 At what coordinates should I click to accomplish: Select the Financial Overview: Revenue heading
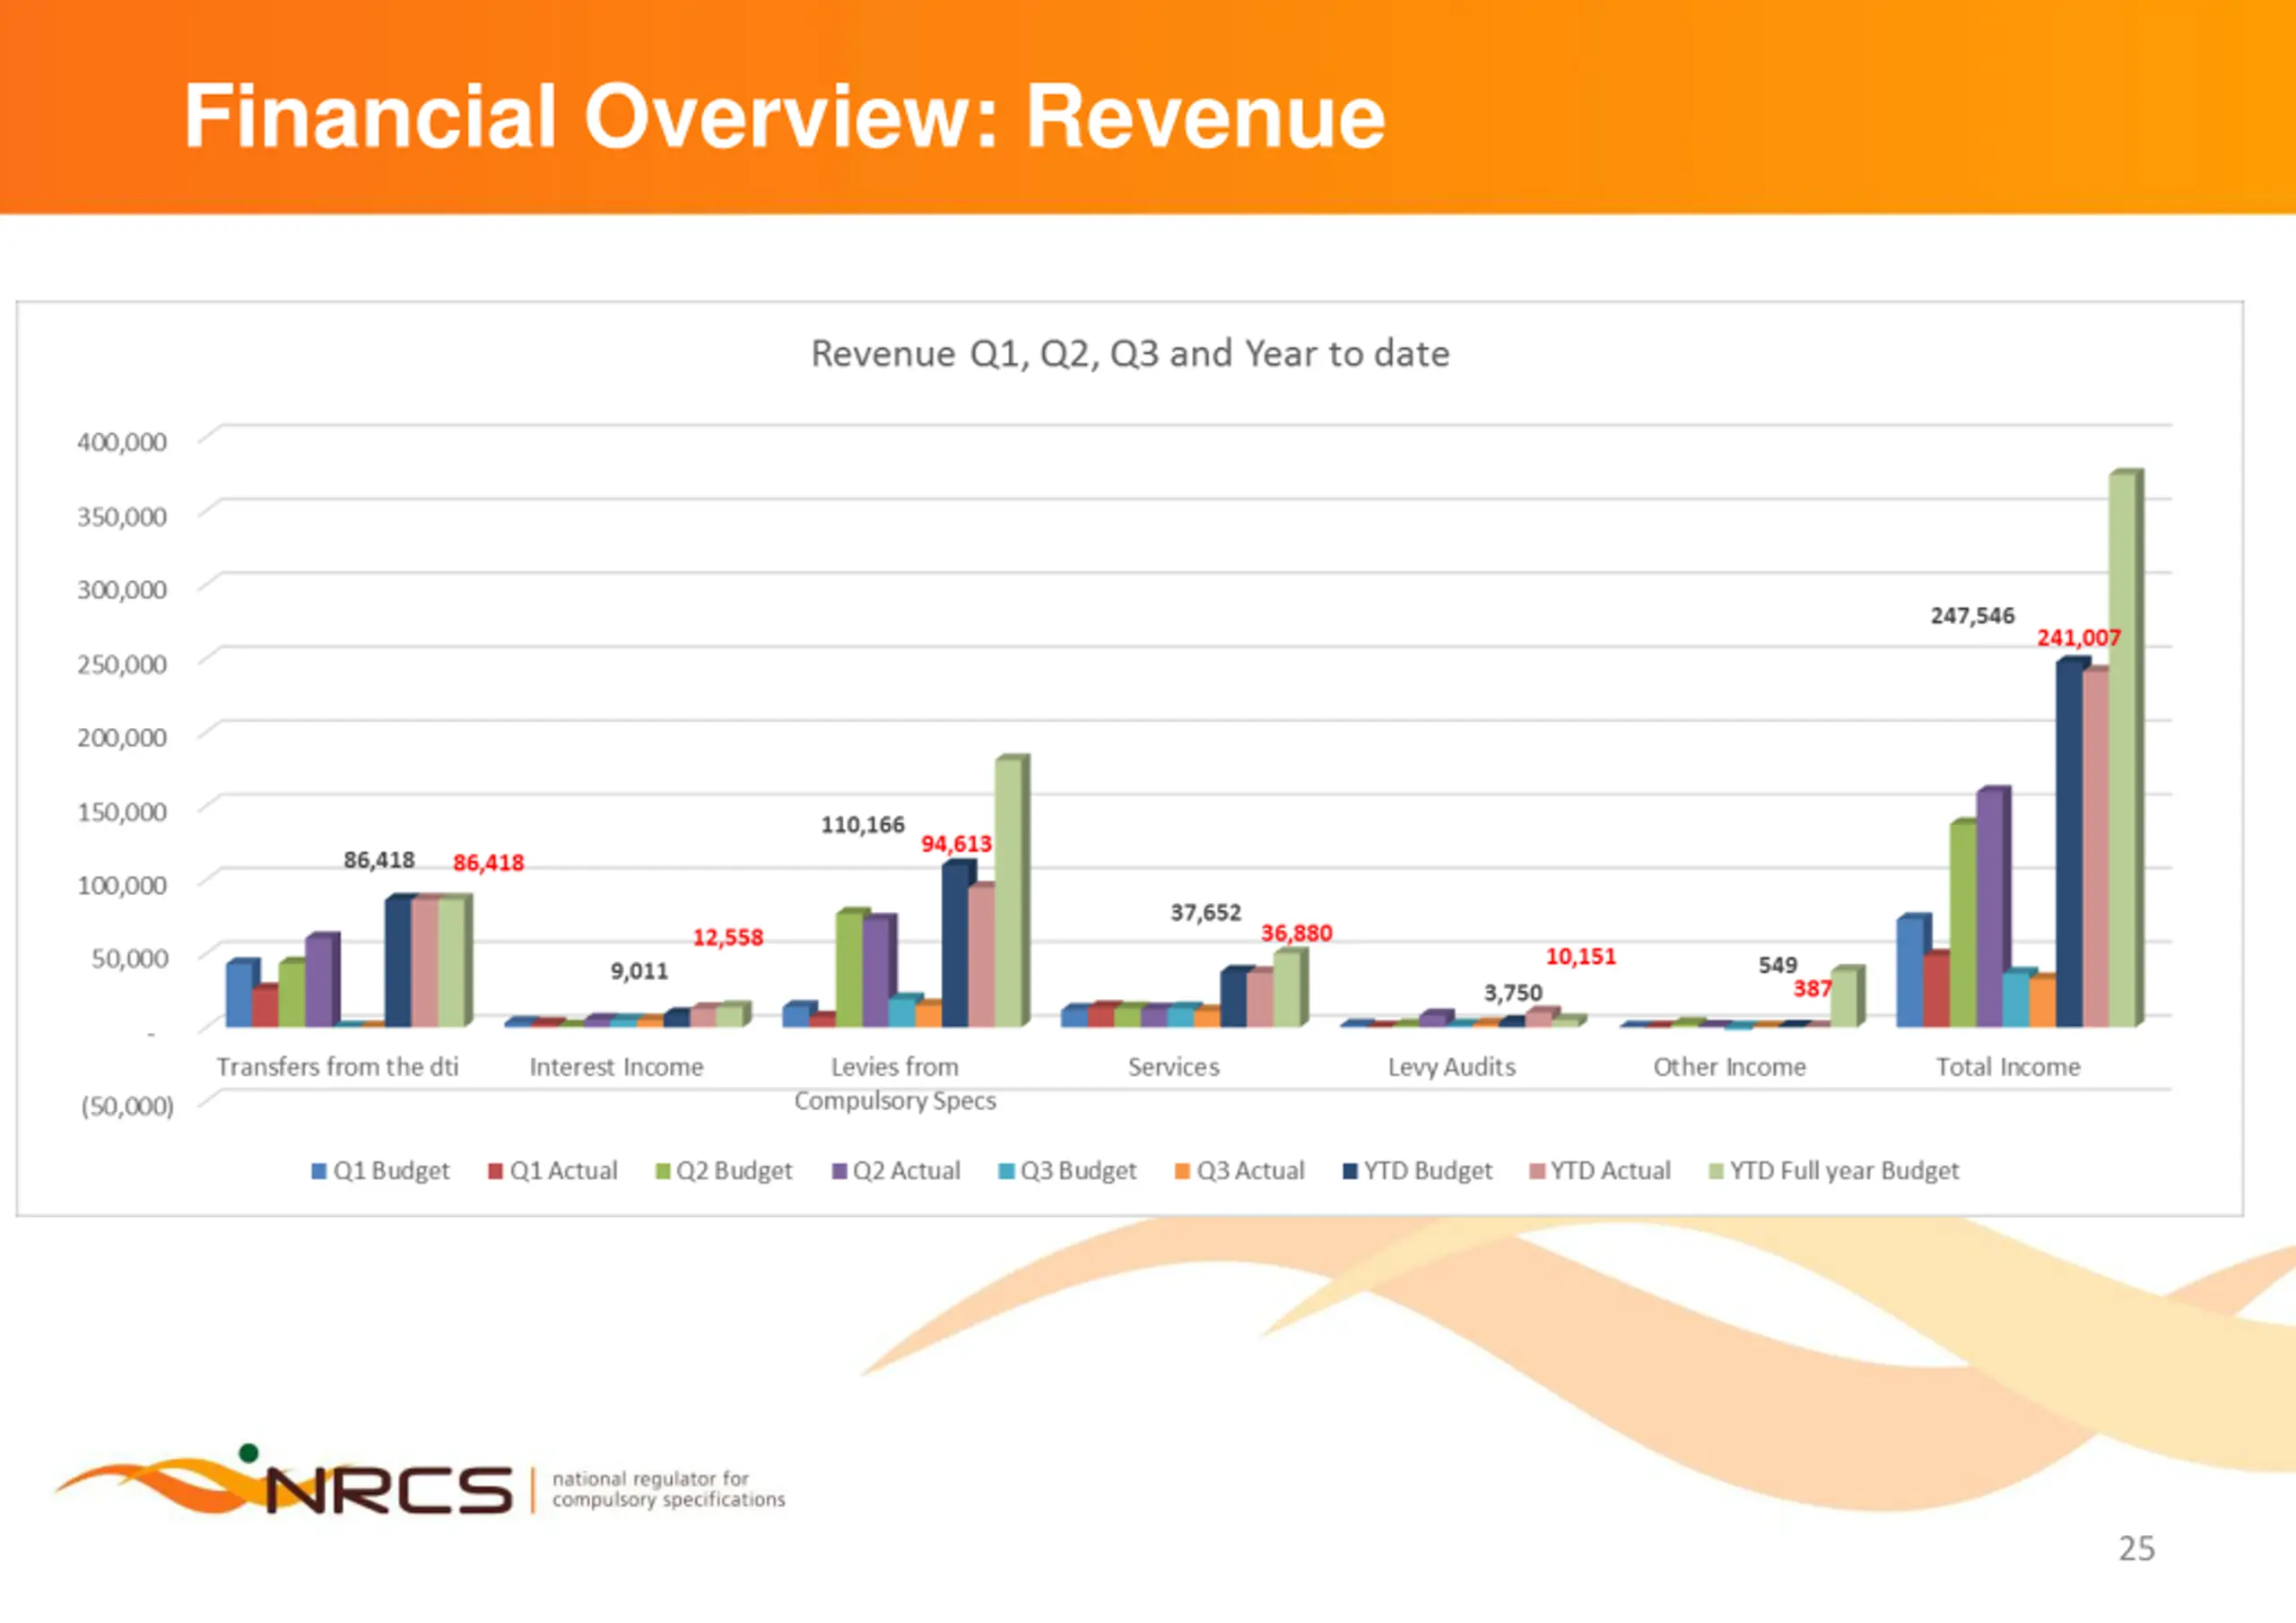pyautogui.click(x=785, y=116)
